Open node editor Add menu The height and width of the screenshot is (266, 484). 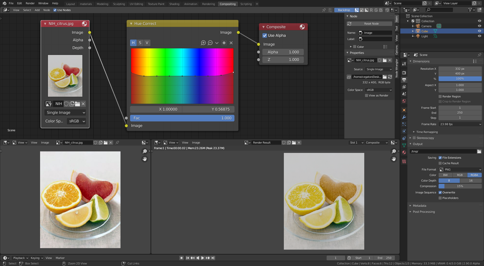[37, 10]
